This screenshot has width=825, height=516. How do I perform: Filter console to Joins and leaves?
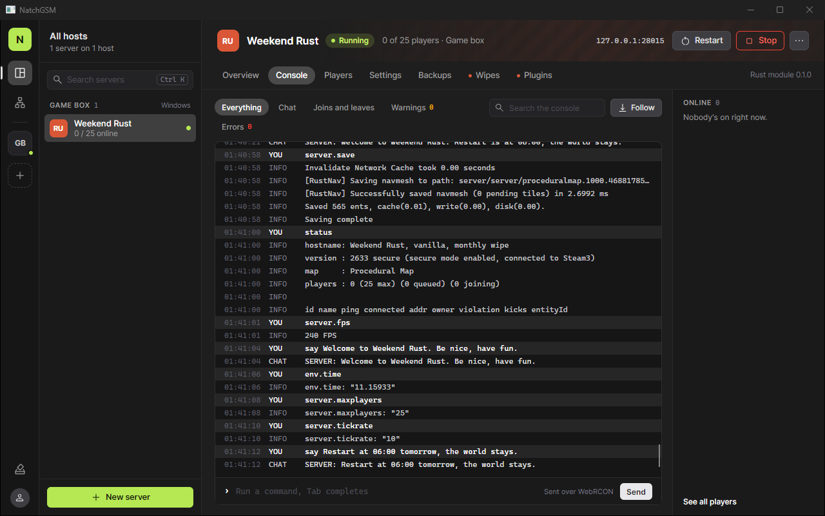tap(344, 108)
